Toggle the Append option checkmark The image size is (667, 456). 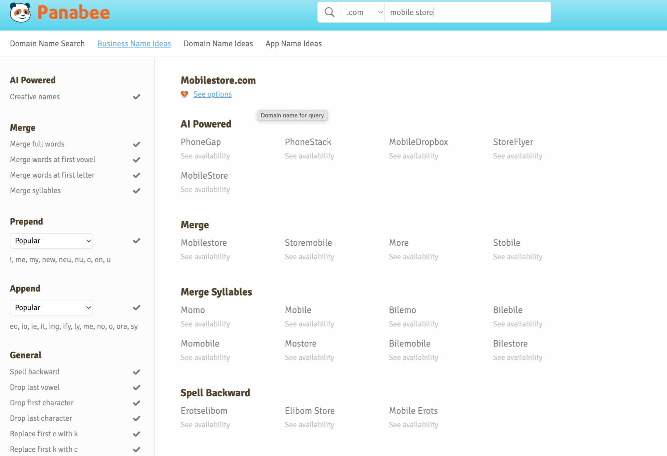tap(136, 307)
